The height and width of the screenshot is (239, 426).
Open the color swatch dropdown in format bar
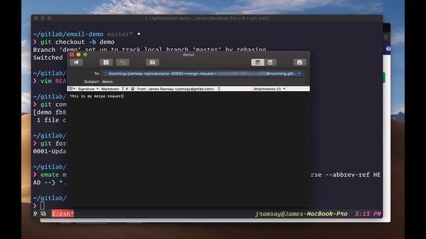click(72, 88)
